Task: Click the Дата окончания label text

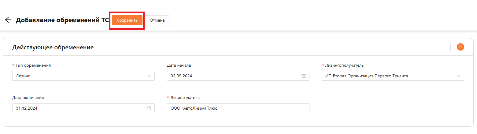Action: coord(28,97)
